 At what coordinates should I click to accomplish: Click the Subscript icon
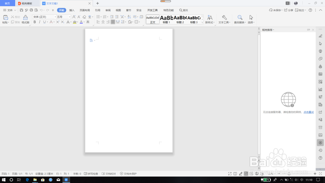click(62, 22)
